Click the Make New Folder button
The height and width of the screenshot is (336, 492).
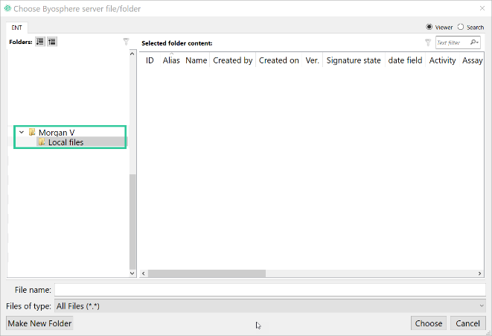pyautogui.click(x=39, y=323)
